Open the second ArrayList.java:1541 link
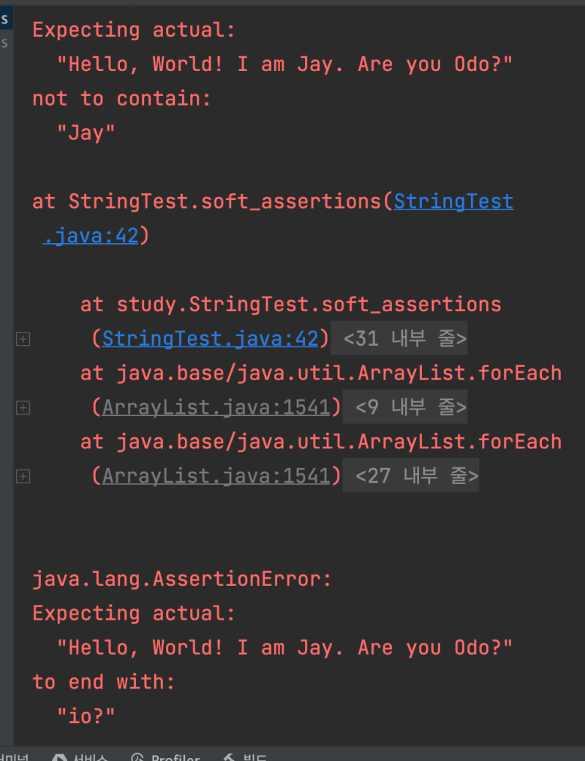The image size is (585, 761). [x=216, y=475]
